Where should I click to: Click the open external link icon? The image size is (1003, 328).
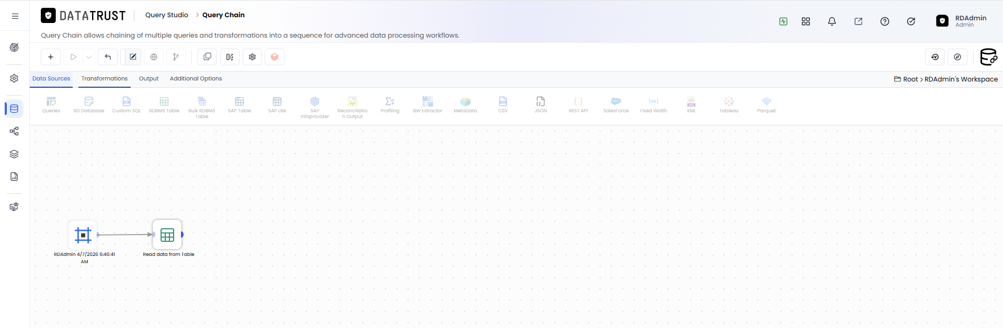coord(859,21)
